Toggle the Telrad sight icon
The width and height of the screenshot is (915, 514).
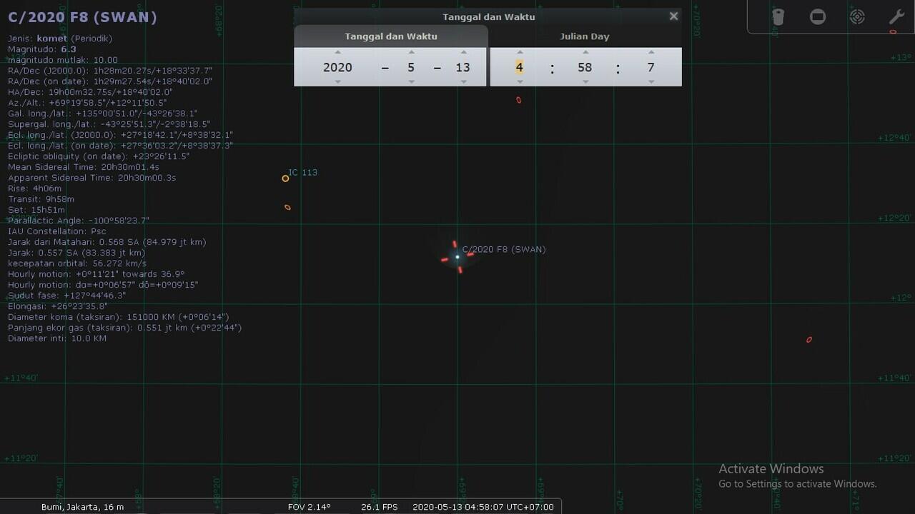[x=857, y=17]
